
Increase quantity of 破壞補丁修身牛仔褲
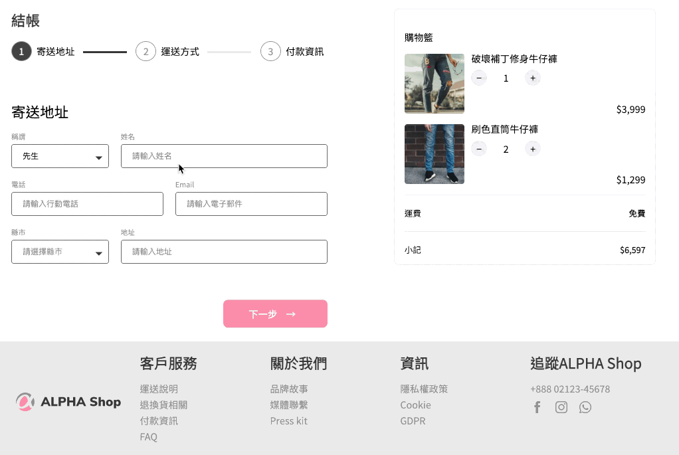pos(532,78)
